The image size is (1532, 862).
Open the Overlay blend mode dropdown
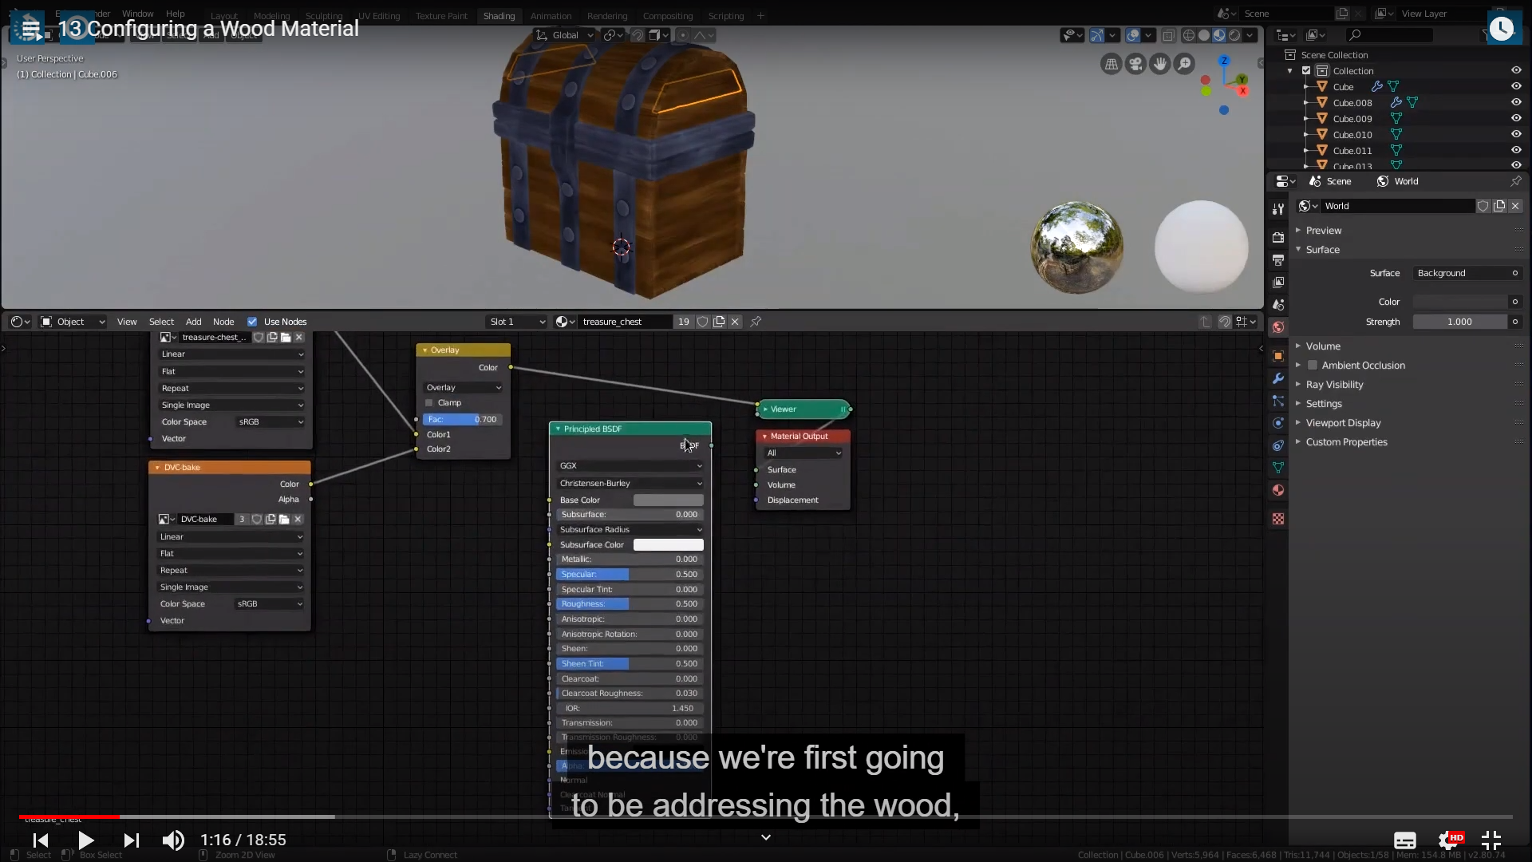[x=463, y=388]
